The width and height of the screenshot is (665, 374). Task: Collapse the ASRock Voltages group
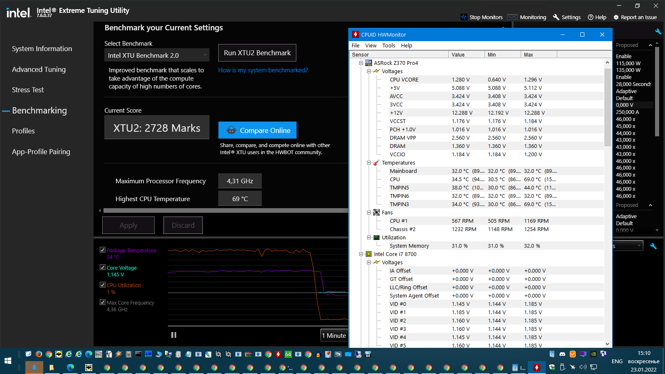tap(369, 71)
